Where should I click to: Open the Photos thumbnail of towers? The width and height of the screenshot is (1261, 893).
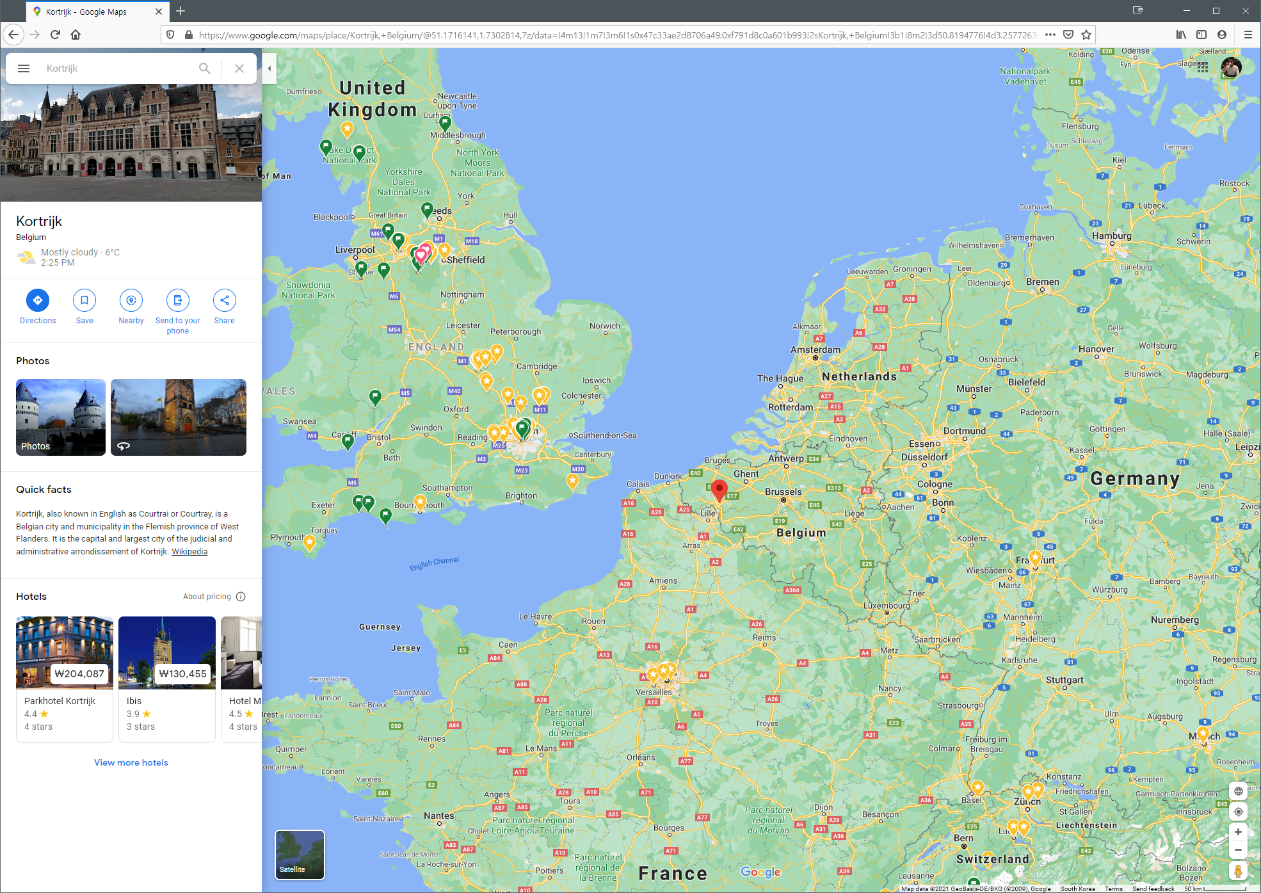pos(61,417)
